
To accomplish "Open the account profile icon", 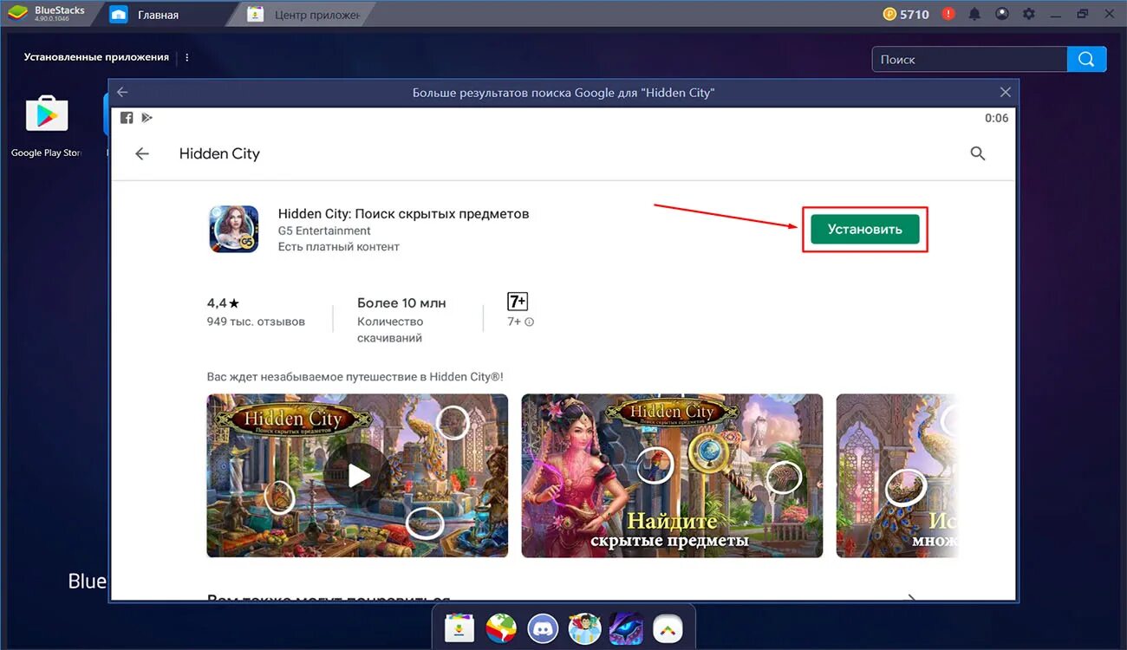I will click(1002, 14).
